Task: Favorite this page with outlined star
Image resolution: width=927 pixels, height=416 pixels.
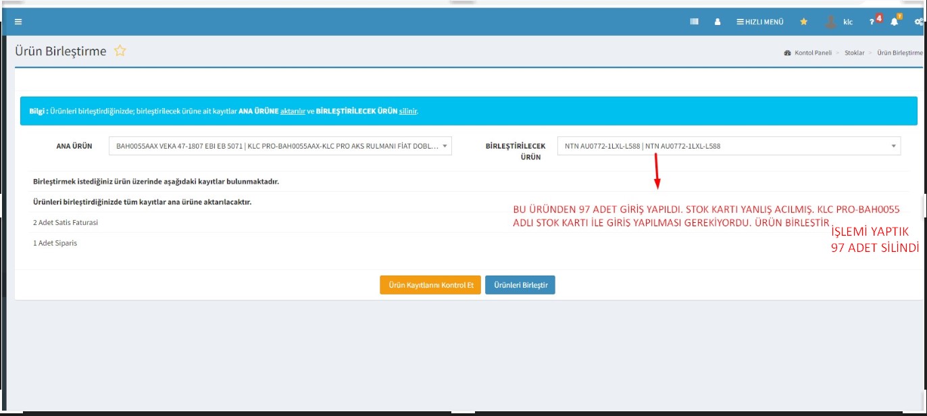Action: point(120,51)
